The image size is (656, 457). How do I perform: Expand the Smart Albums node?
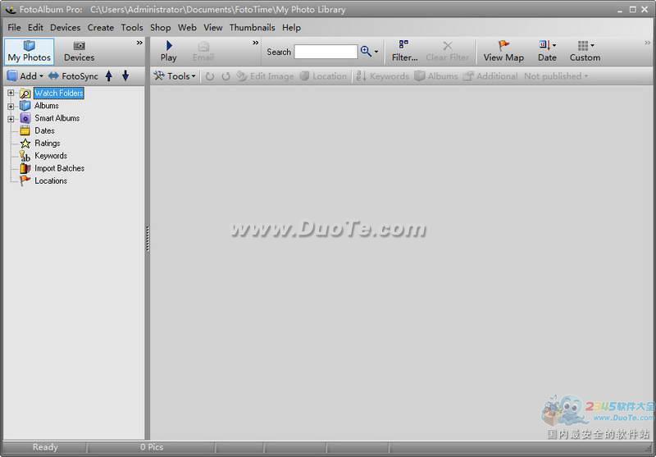[x=11, y=119]
